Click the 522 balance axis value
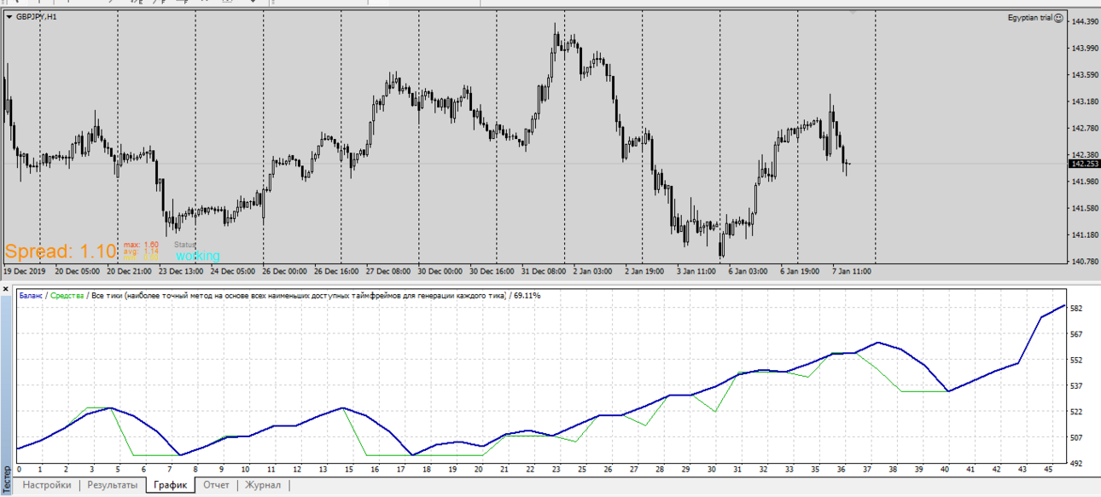This screenshot has height=497, width=1101. (1076, 412)
